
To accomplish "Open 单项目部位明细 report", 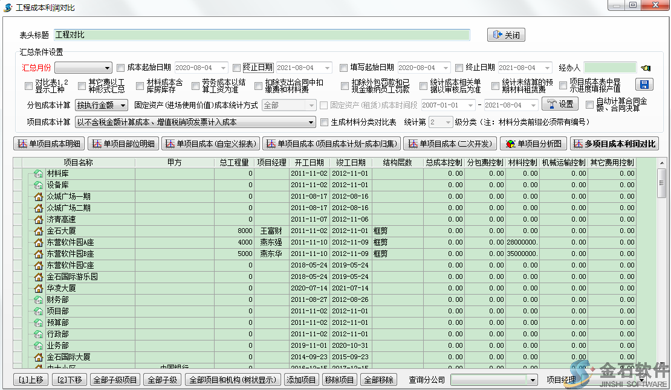I will click(123, 144).
